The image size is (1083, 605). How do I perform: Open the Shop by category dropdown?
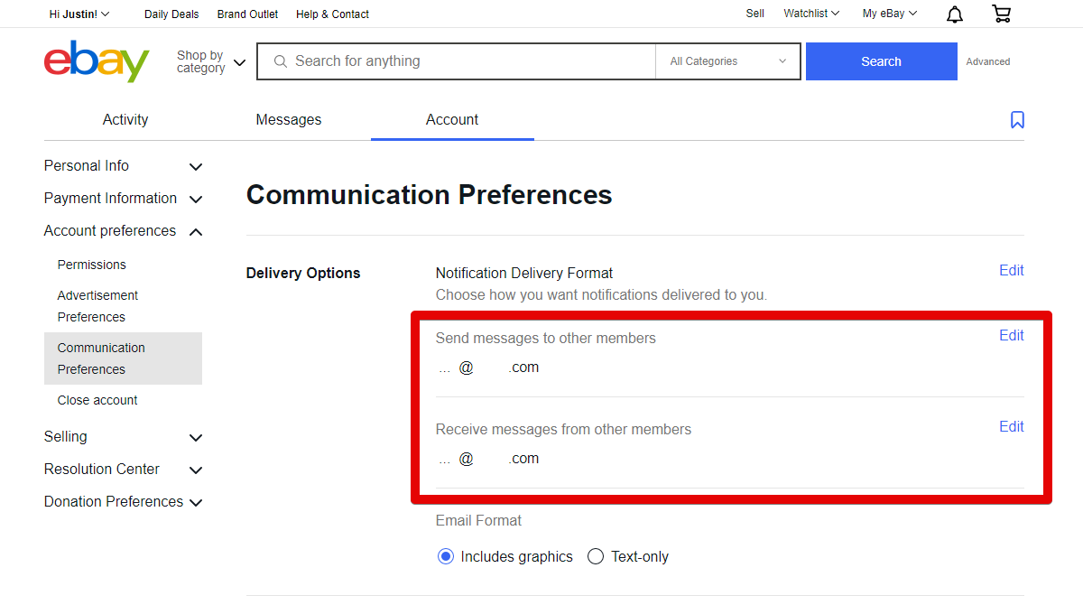(211, 61)
